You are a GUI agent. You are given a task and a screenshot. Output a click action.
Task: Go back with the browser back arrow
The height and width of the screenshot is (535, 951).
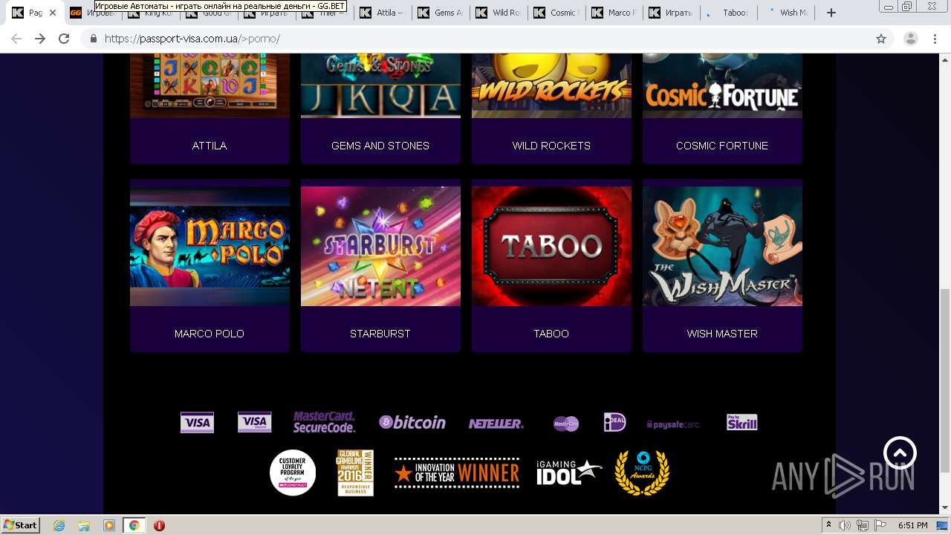[16, 39]
